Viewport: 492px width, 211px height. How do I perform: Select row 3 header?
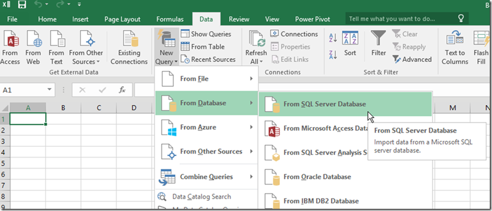(x=4, y=141)
